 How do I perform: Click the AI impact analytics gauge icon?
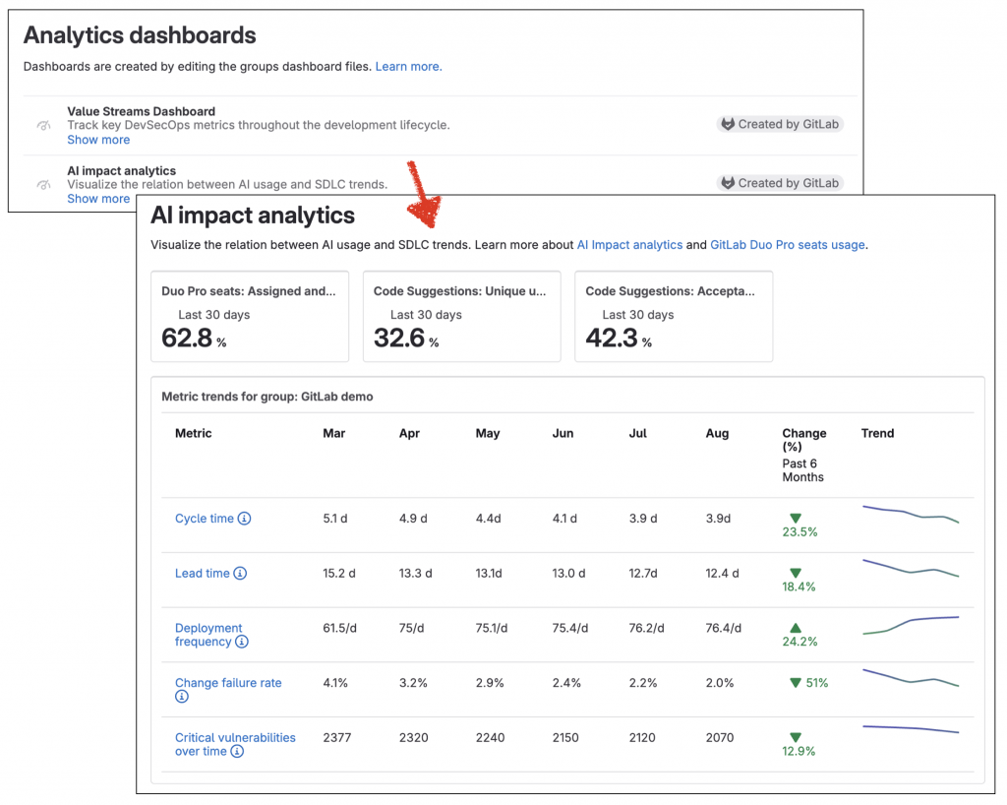[x=43, y=185]
